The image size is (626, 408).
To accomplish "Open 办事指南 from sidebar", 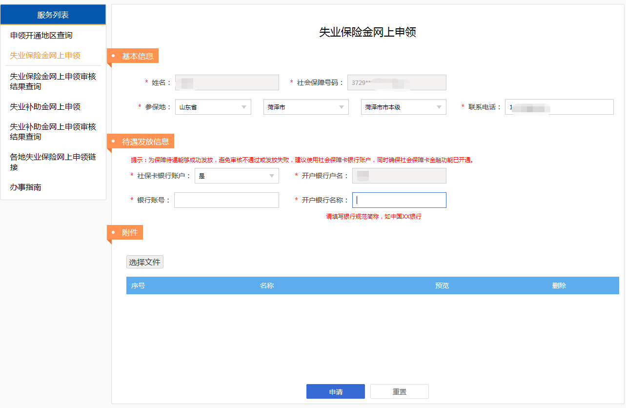I will click(x=25, y=187).
